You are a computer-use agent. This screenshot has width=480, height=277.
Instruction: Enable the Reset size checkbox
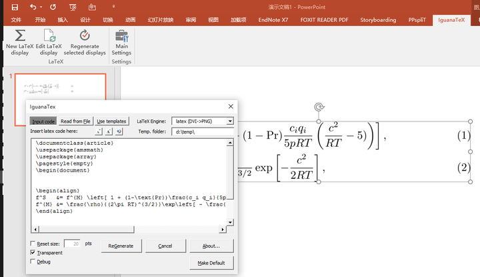click(x=33, y=244)
